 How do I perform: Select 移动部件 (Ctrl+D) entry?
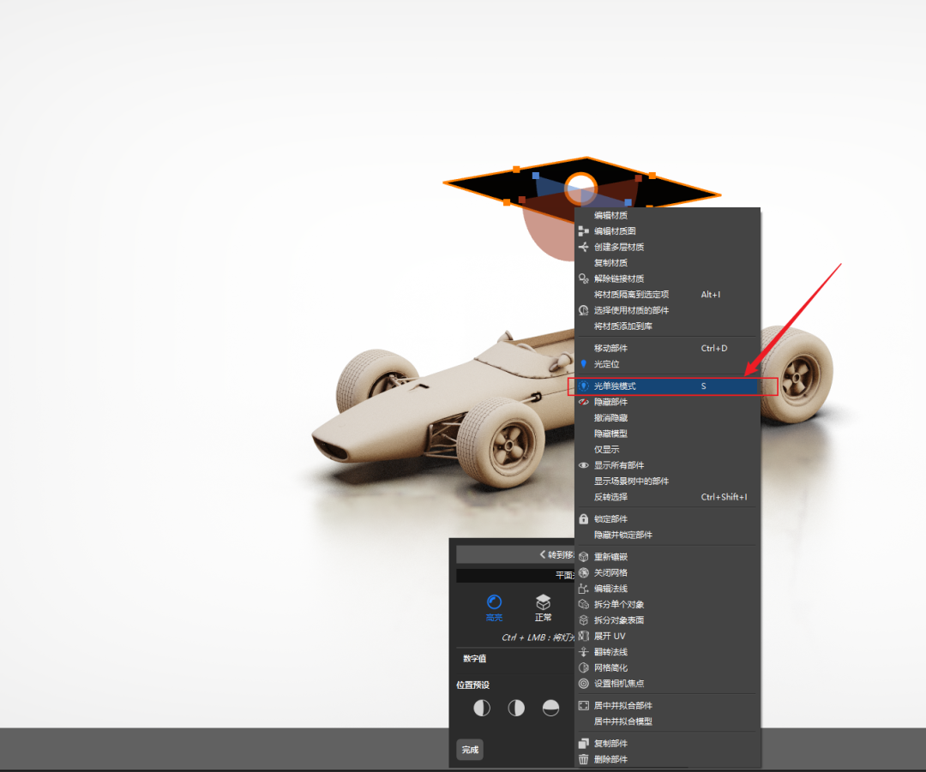pyautogui.click(x=667, y=348)
